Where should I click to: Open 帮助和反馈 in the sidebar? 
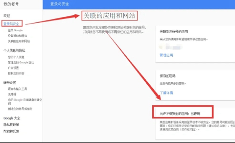11,131
